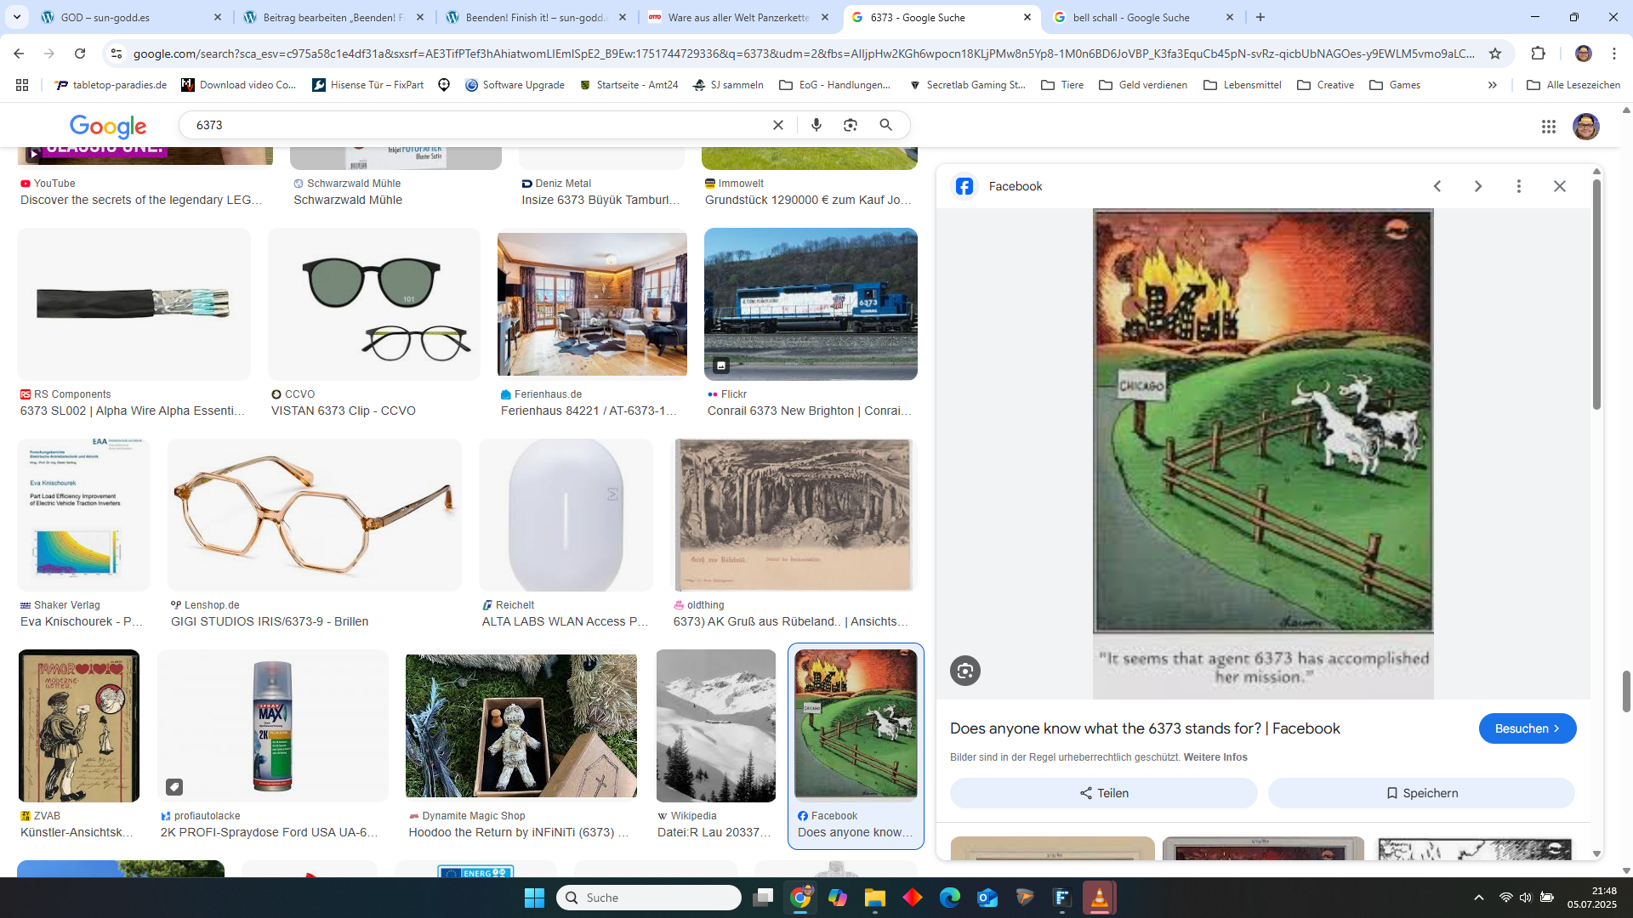Viewport: 1633px width, 918px height.
Task: Expand the Geld verdienen bookmark folder
Action: [x=1143, y=85]
